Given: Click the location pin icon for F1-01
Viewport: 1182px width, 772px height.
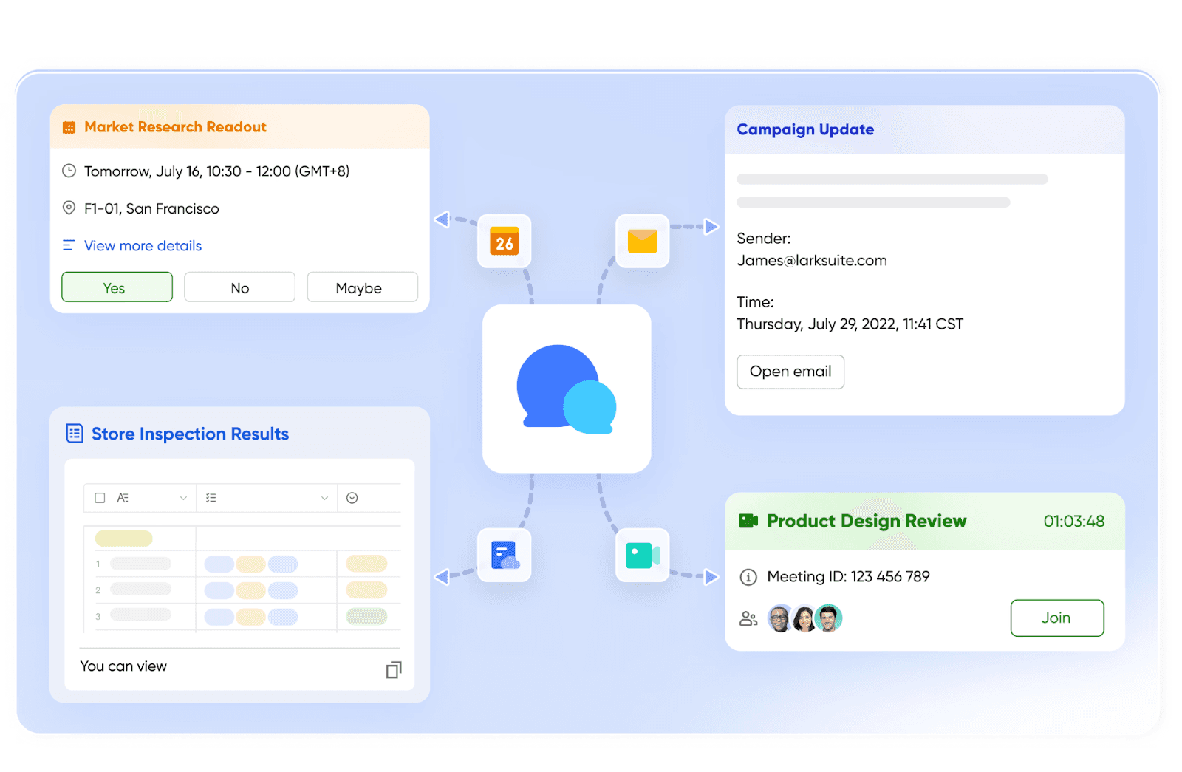Looking at the screenshot, I should click(69, 208).
